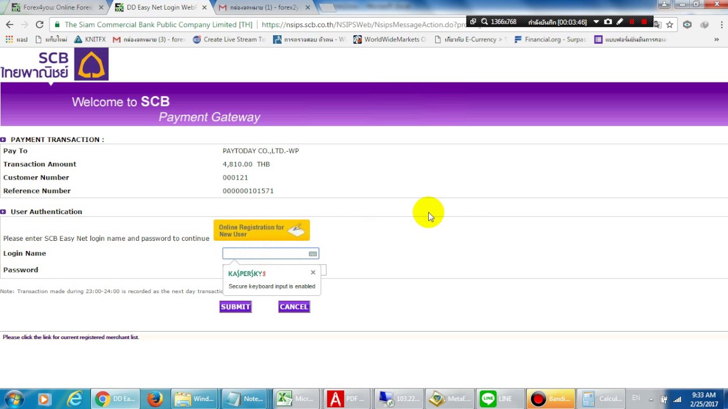Close the Forex4you tab
Screen dimensions: 728x409
(x=101, y=7)
